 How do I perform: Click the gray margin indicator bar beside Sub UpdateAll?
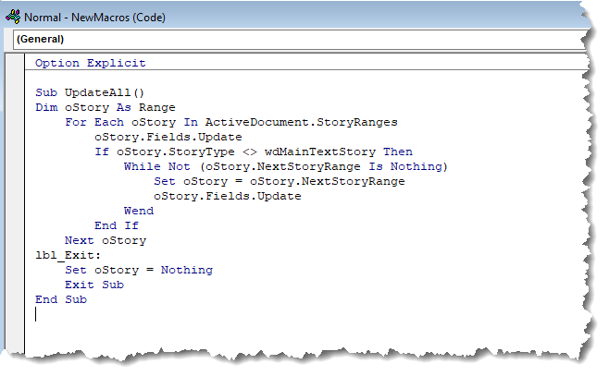15,93
